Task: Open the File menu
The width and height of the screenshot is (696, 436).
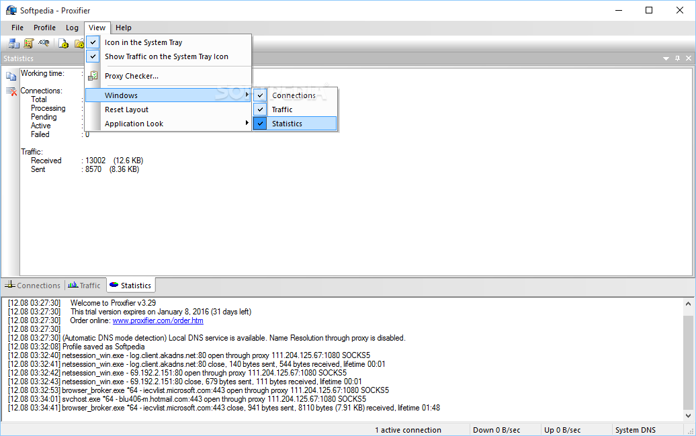Action: pyautogui.click(x=17, y=28)
